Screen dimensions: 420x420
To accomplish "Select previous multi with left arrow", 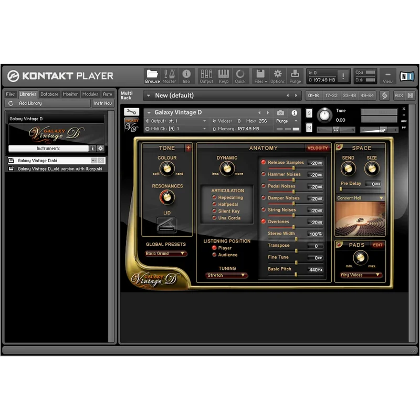I will [x=288, y=96].
